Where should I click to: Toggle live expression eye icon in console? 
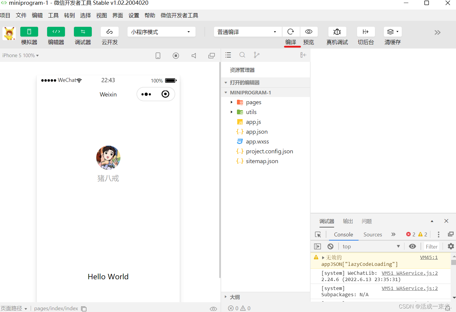coord(412,247)
